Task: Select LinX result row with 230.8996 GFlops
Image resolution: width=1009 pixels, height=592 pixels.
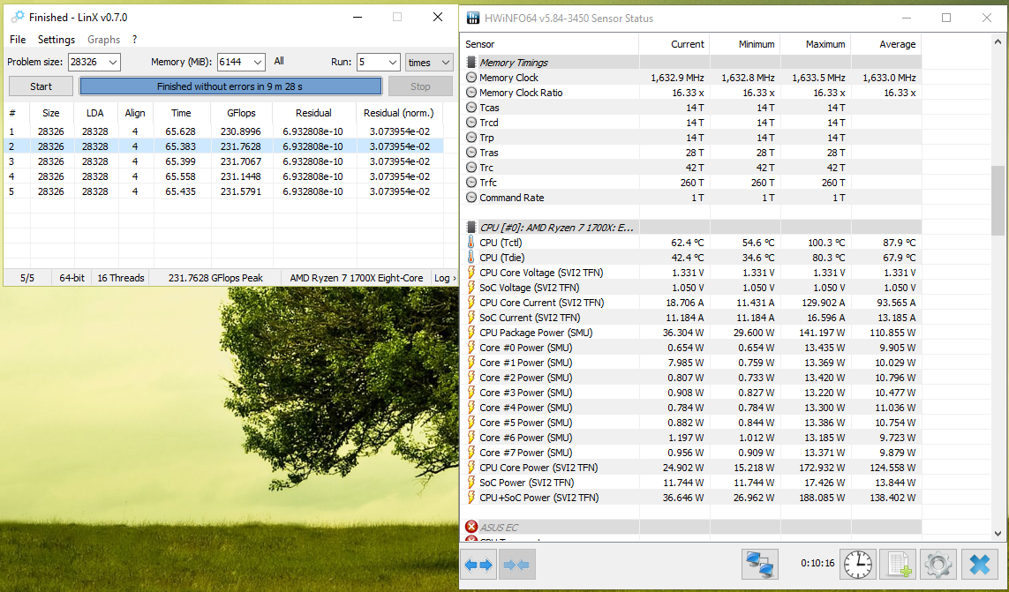Action: pyautogui.click(x=224, y=131)
